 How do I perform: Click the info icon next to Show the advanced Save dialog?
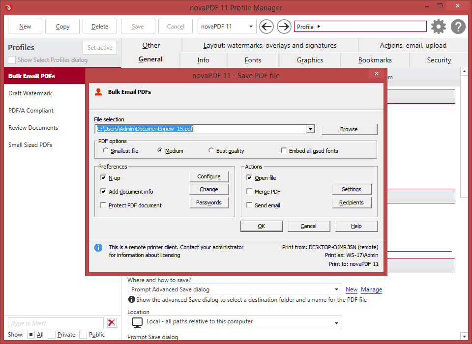click(131, 299)
